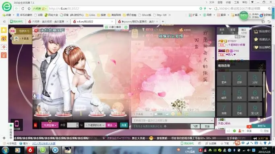
Task: Open the 文件 menu
Action: 212,2
